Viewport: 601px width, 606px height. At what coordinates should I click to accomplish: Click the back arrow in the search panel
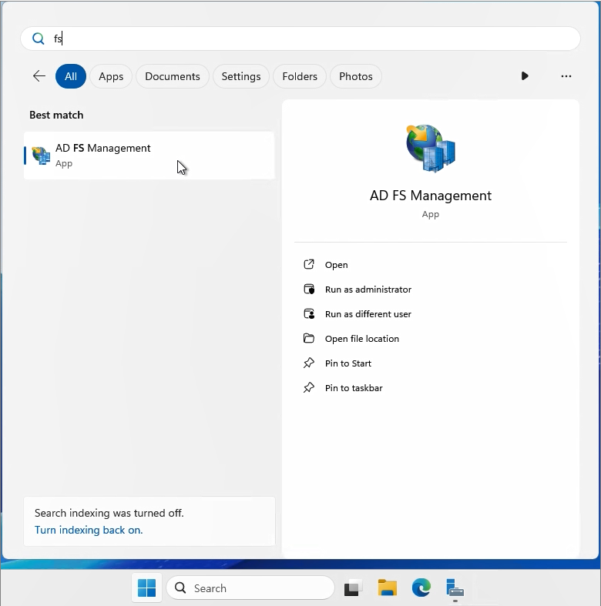coord(39,76)
